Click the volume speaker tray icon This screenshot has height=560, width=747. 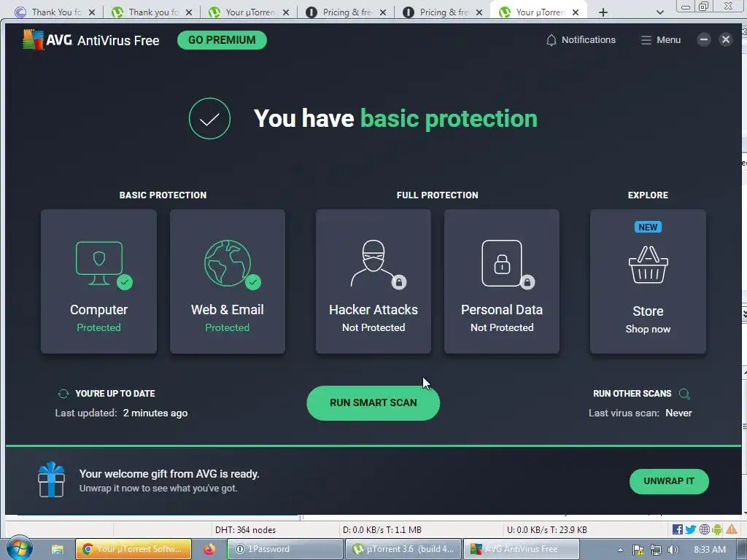673,550
